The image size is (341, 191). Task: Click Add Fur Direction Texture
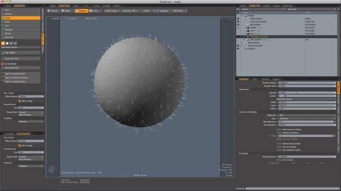pyautogui.click(x=21, y=77)
